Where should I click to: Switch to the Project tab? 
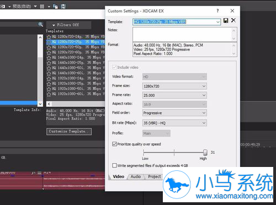point(155,176)
